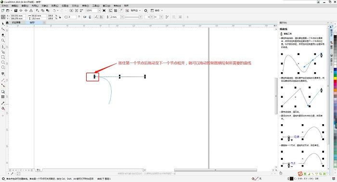
Task: Click the object width input field
Action: [39, 15]
